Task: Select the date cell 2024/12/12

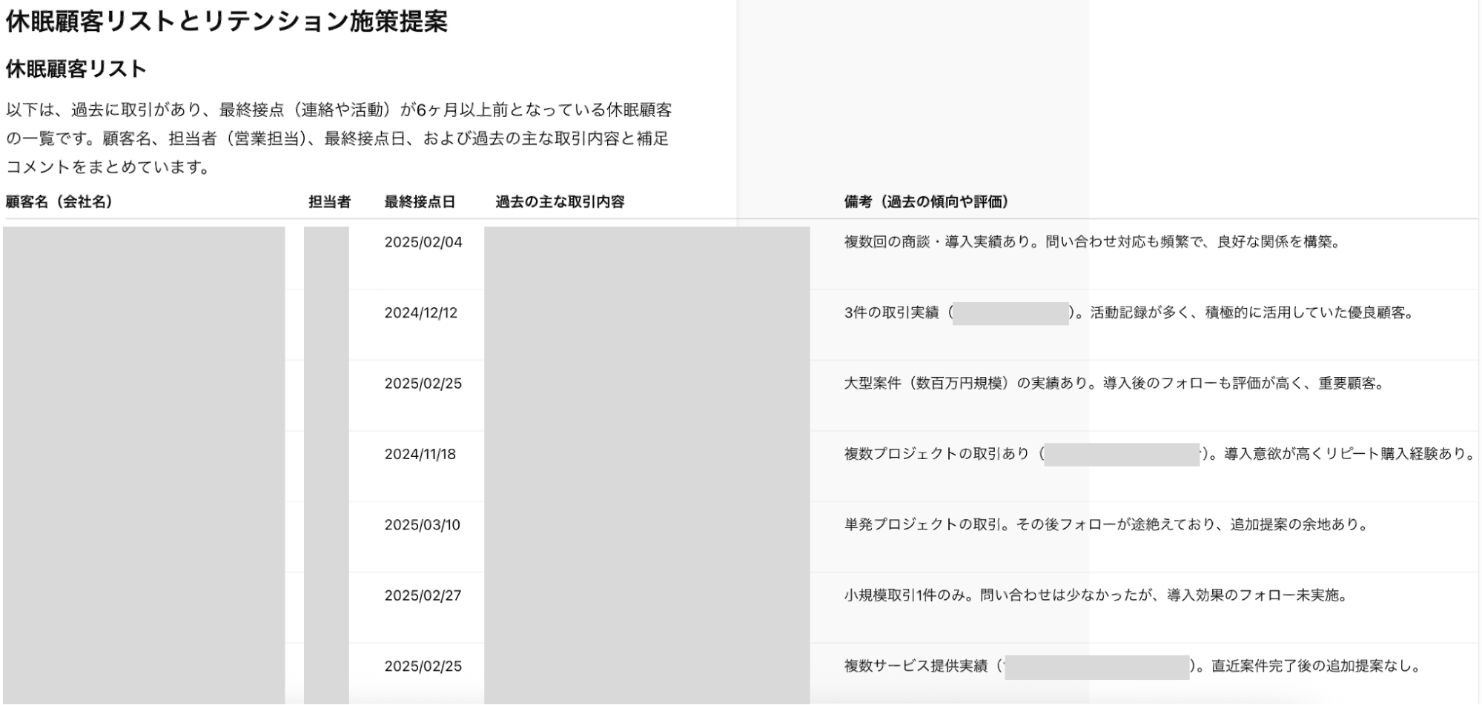Action: click(x=420, y=313)
